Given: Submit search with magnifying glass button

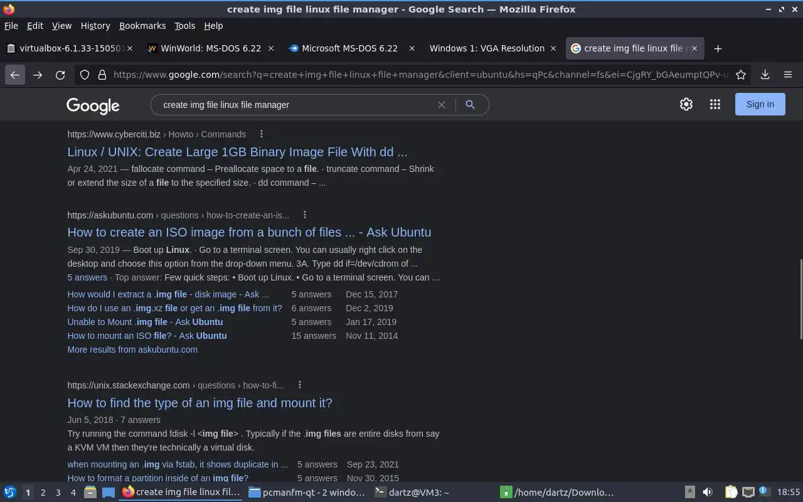Looking at the screenshot, I should (x=470, y=105).
